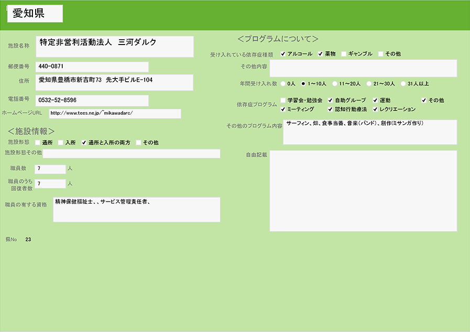Enable the ギャンブル checkbox

click(x=344, y=54)
